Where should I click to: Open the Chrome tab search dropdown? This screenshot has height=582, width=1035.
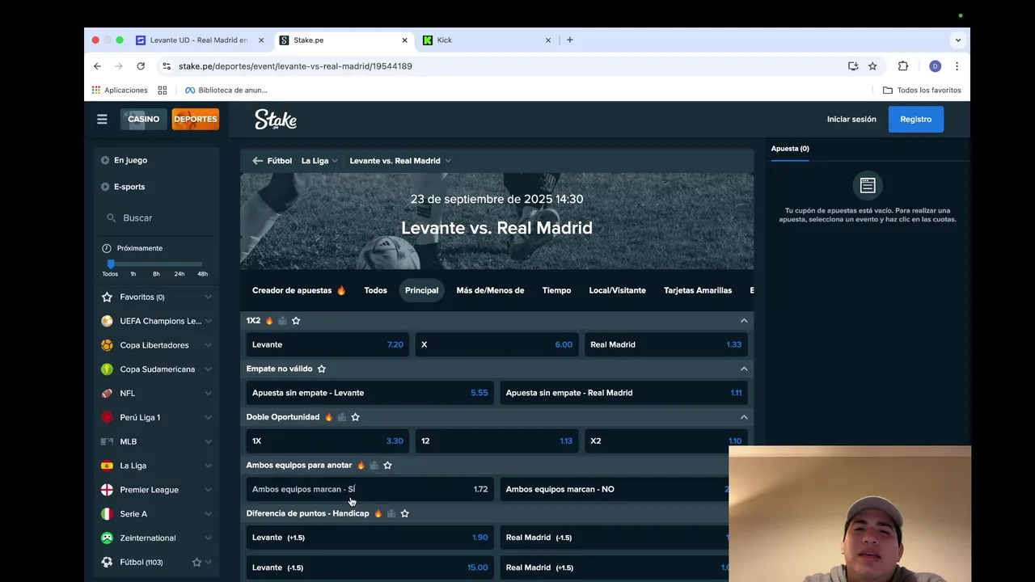point(958,40)
